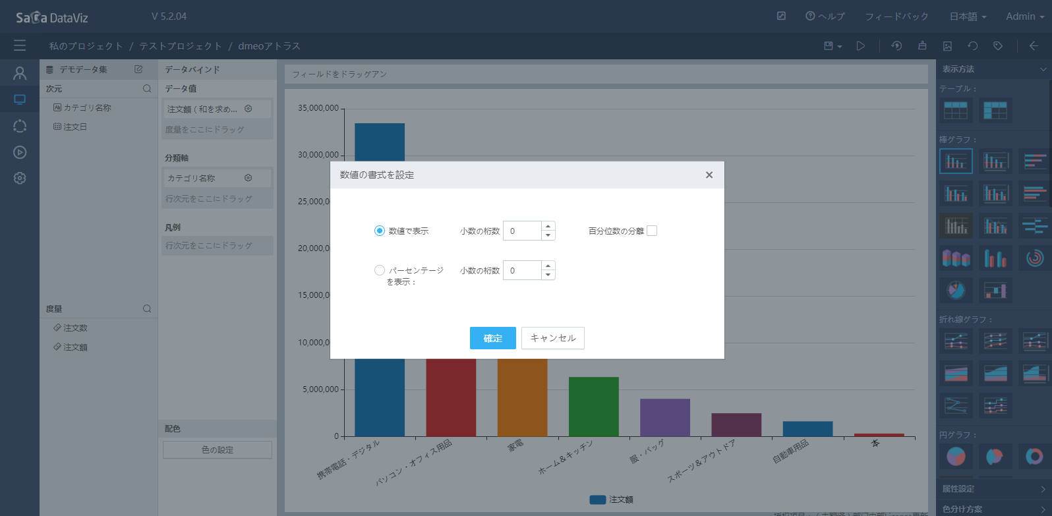Open the ヘルプ help menu
This screenshot has height=516, width=1052.
tap(825, 16)
